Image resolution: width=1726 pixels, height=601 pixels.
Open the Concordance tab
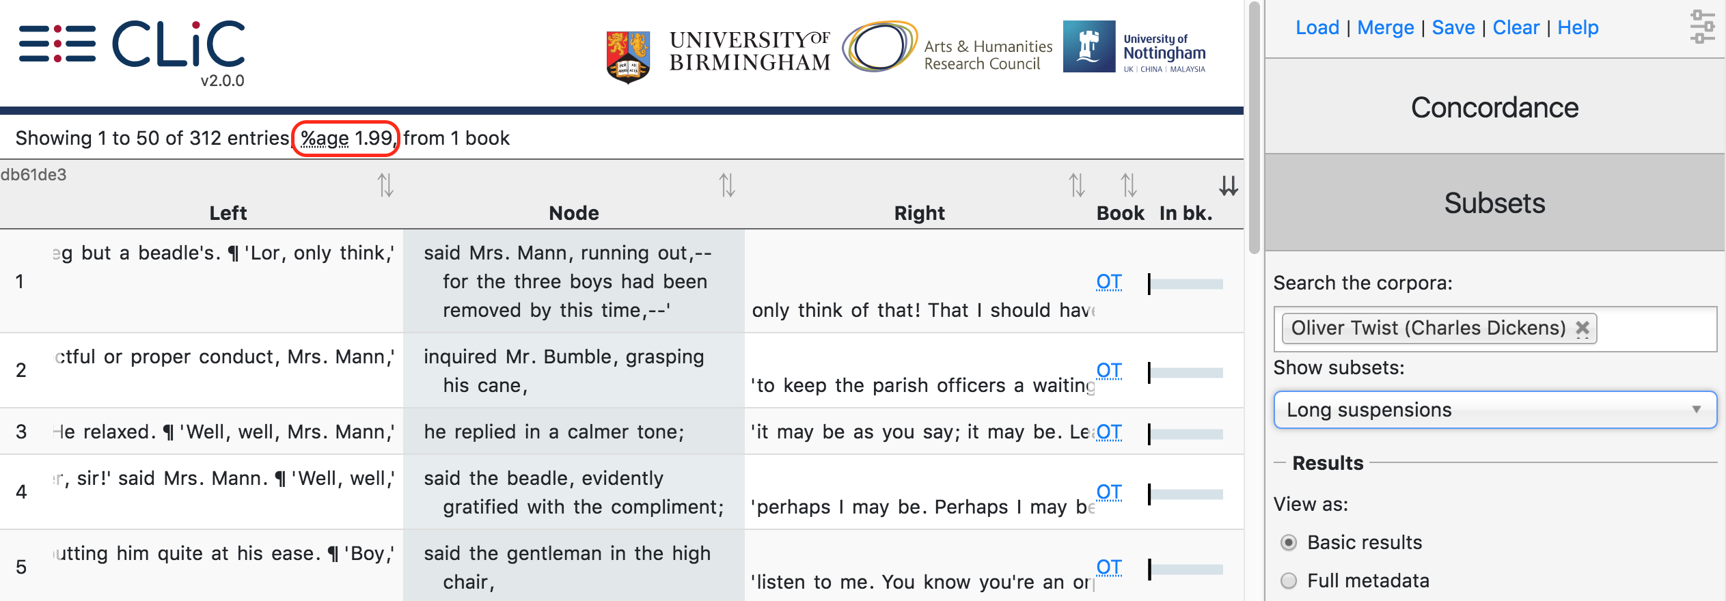click(x=1495, y=107)
